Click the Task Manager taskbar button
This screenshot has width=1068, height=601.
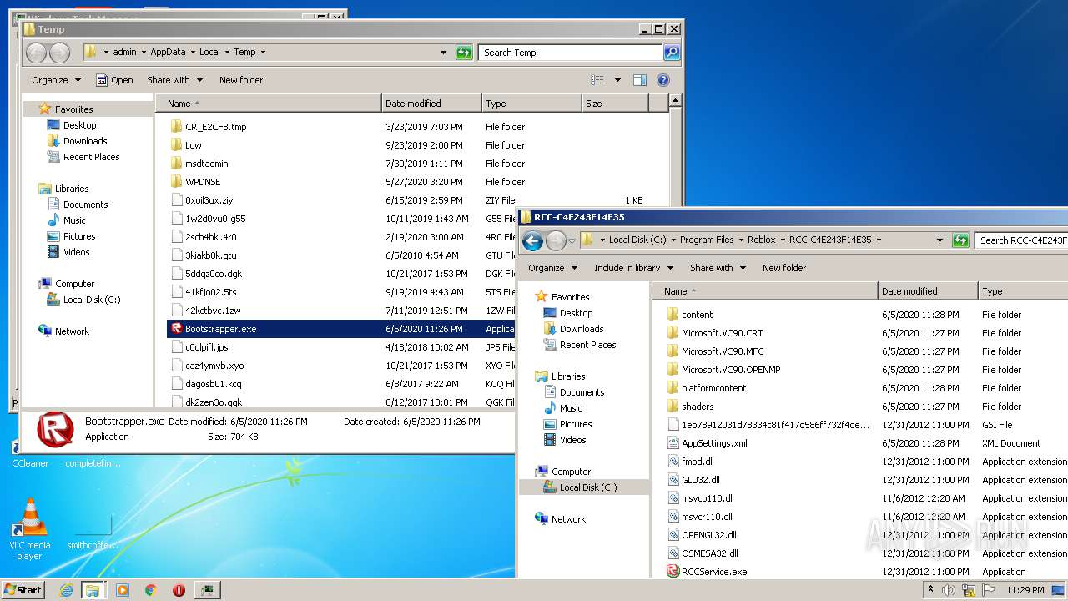coord(207,590)
